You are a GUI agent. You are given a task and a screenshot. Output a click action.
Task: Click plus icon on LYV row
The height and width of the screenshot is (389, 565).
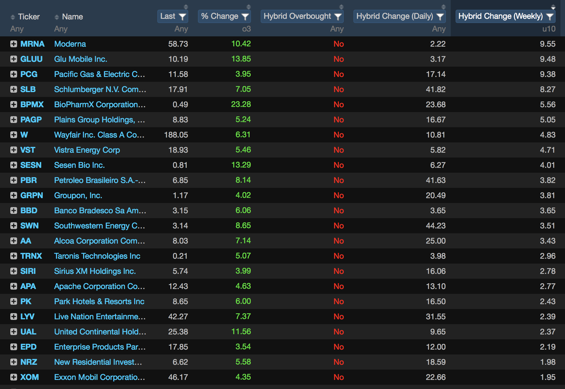click(x=13, y=317)
